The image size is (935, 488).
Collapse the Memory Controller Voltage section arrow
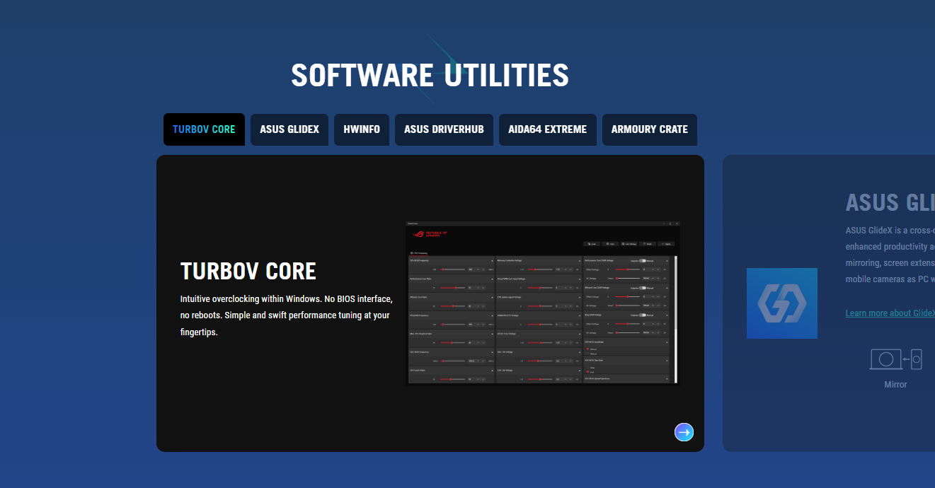(580, 260)
